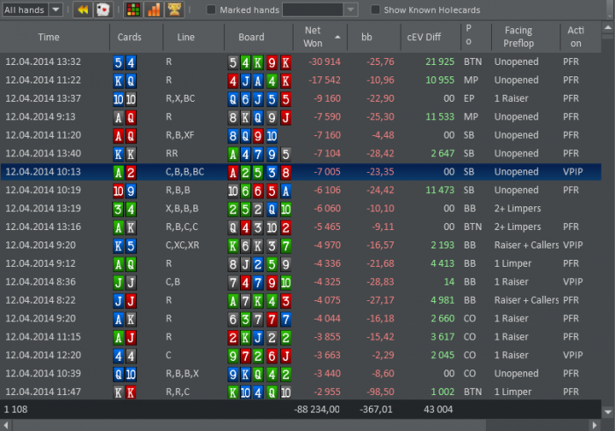Sort by the Board column header
Image resolution: width=615 pixels, height=431 pixels.
[x=251, y=37]
